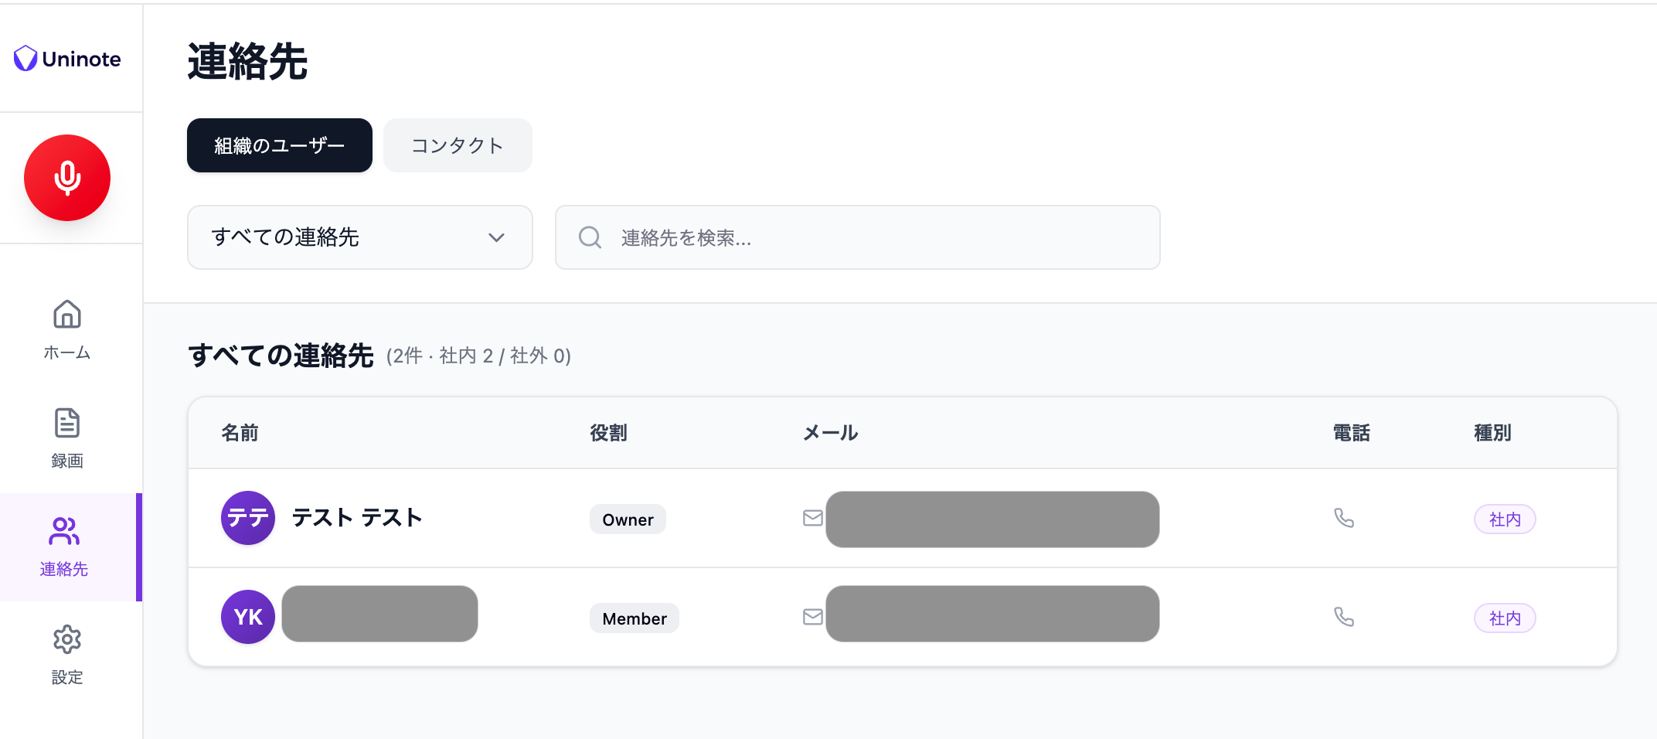
Task: Go to ホーム in the sidebar
Action: click(x=67, y=330)
